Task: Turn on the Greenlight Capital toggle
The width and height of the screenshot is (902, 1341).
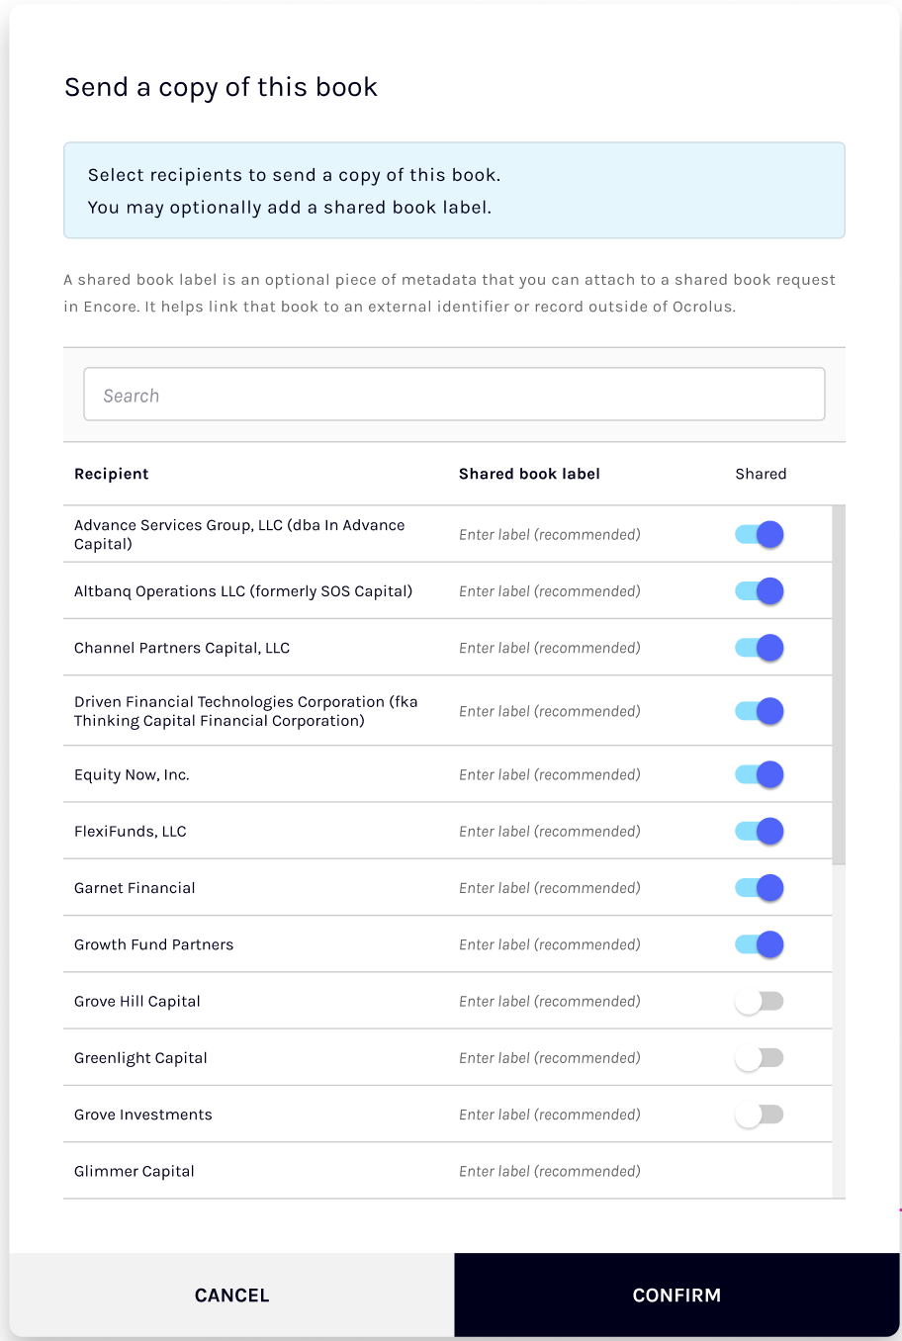Action: [760, 1058]
